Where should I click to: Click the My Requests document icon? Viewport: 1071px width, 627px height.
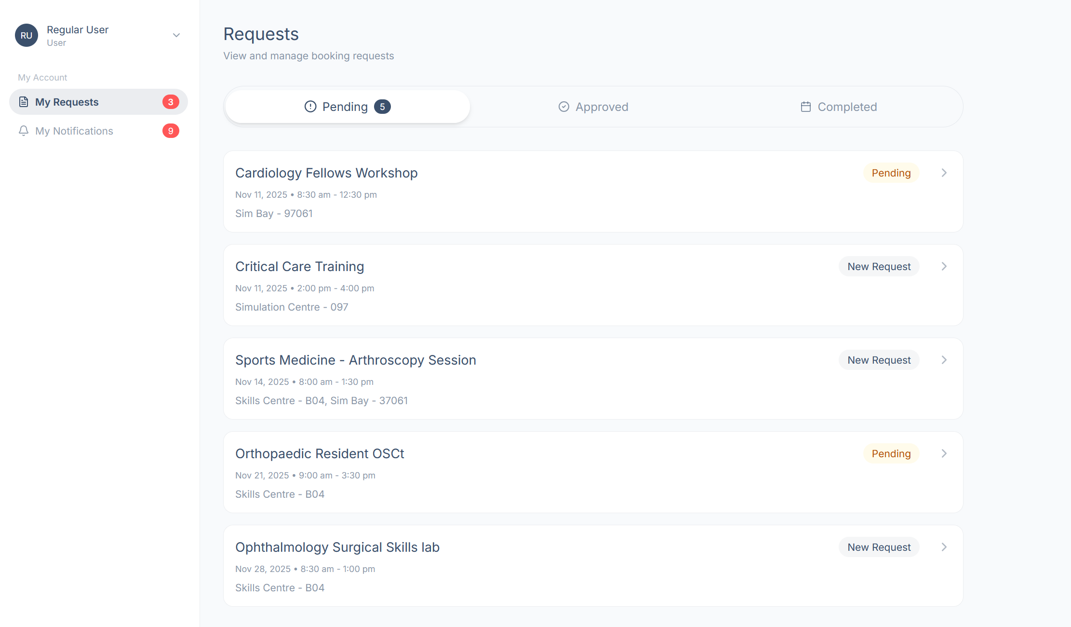tap(24, 102)
